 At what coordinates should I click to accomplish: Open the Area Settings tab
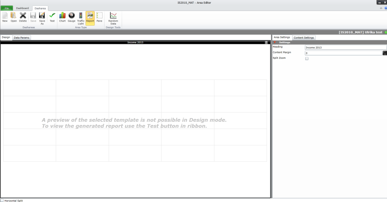click(x=282, y=37)
